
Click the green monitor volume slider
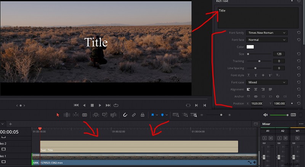point(279,115)
